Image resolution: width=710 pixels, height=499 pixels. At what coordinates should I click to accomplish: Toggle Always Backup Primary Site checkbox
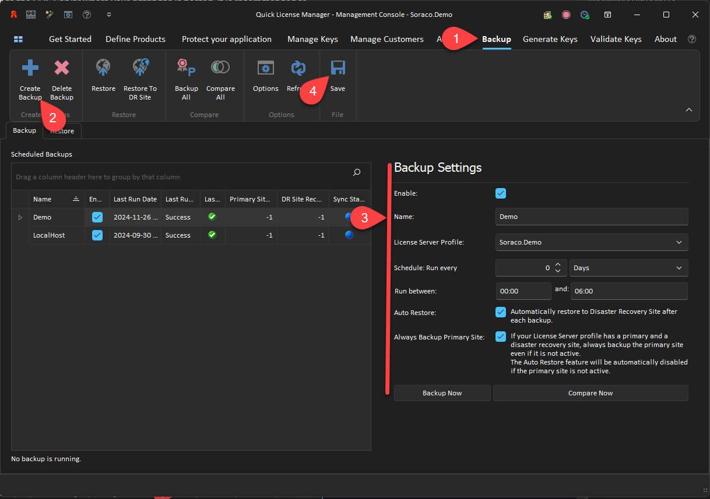501,337
